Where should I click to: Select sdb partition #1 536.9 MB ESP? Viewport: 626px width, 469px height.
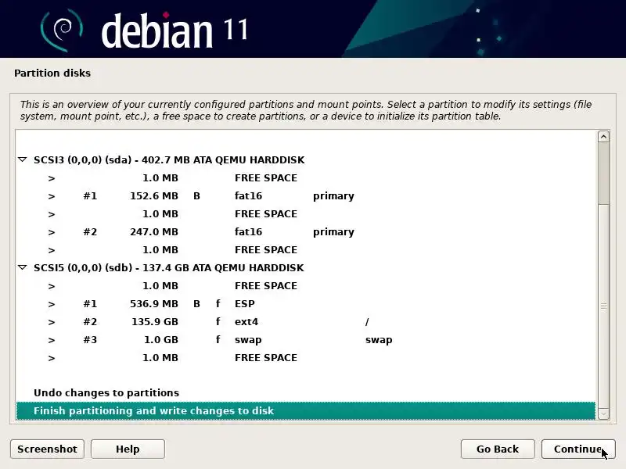[306, 304]
